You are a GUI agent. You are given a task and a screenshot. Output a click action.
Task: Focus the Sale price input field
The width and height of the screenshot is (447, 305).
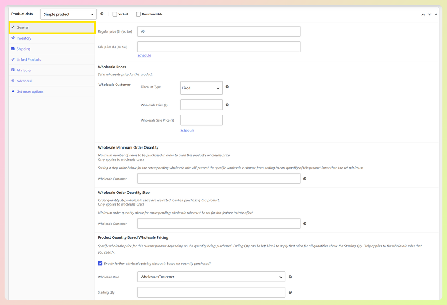coord(219,47)
